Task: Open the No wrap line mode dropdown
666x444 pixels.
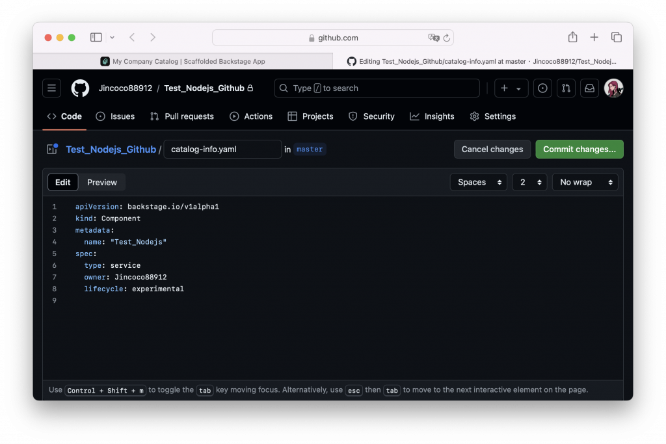Action: (x=585, y=182)
